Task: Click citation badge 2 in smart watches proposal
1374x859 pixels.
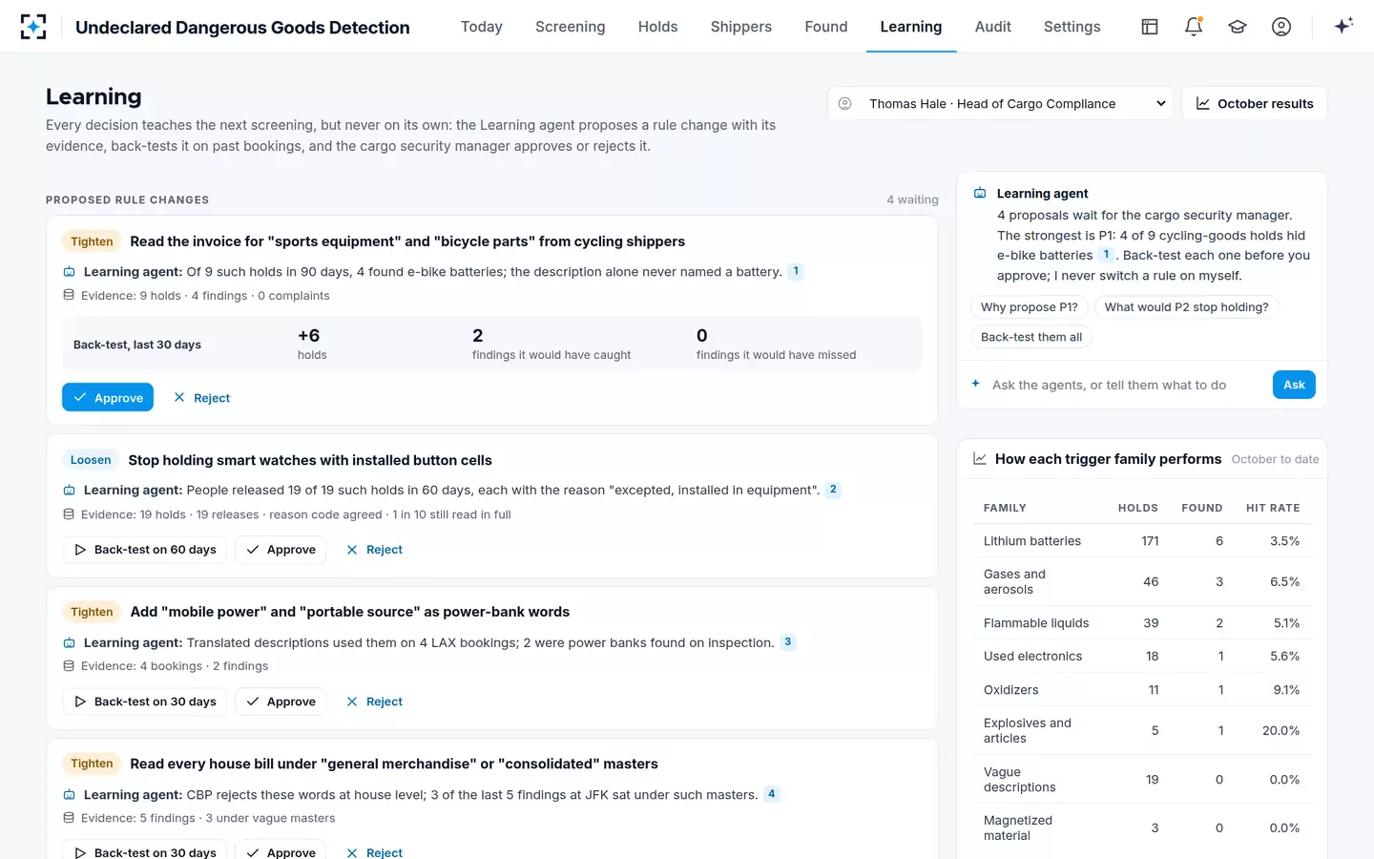Action: [833, 490]
